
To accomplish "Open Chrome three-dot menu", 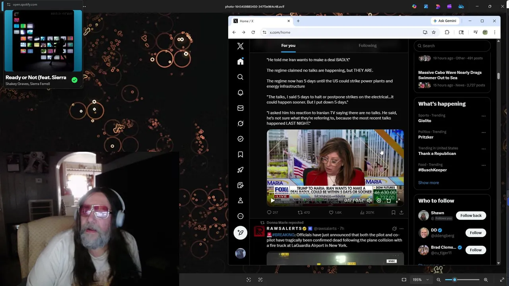I will [x=494, y=33].
